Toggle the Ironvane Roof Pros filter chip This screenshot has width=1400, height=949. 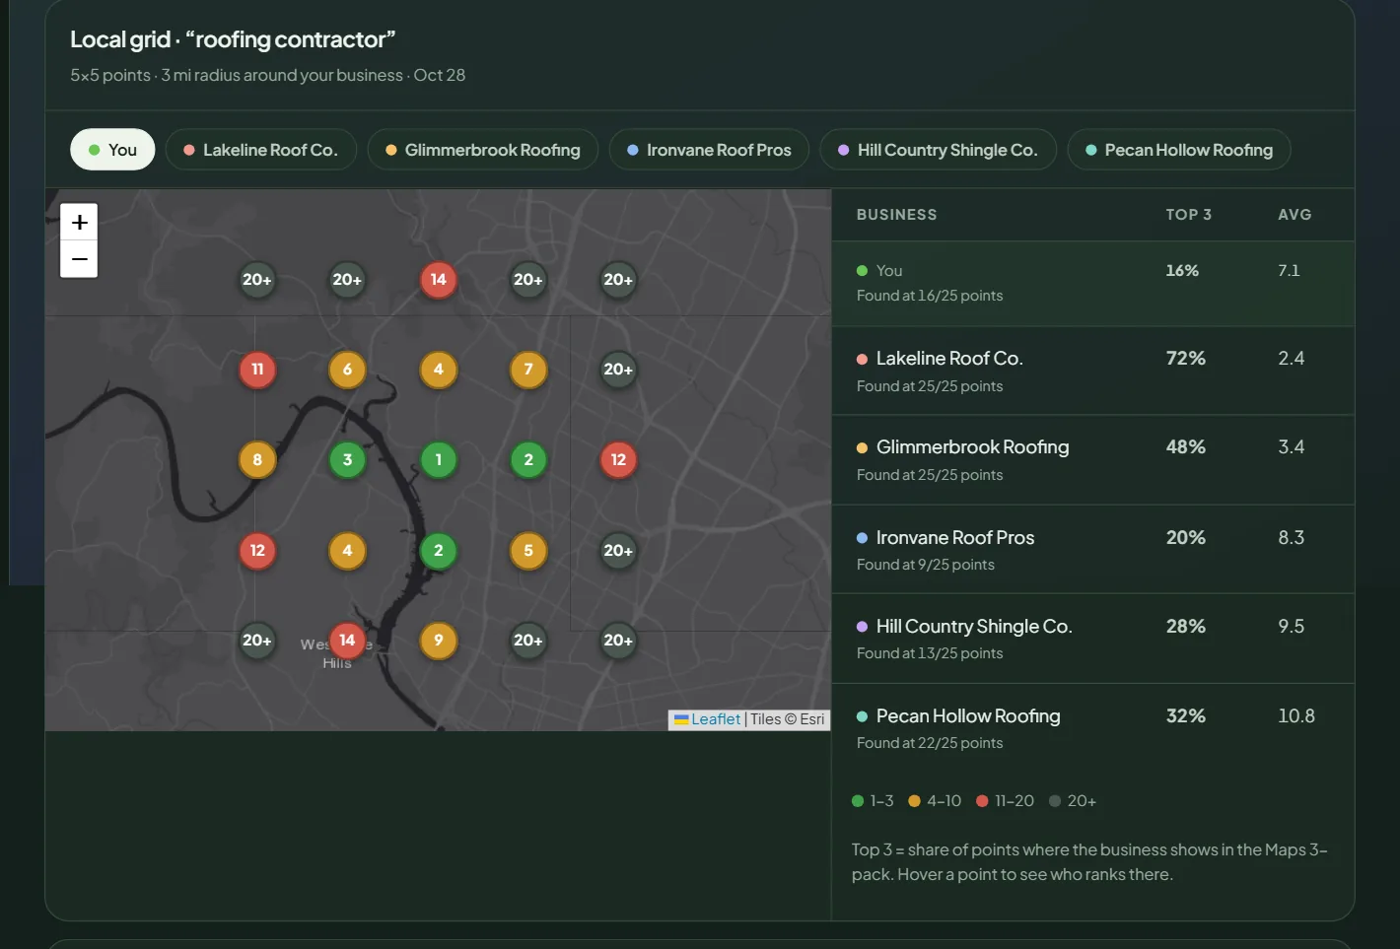point(709,150)
